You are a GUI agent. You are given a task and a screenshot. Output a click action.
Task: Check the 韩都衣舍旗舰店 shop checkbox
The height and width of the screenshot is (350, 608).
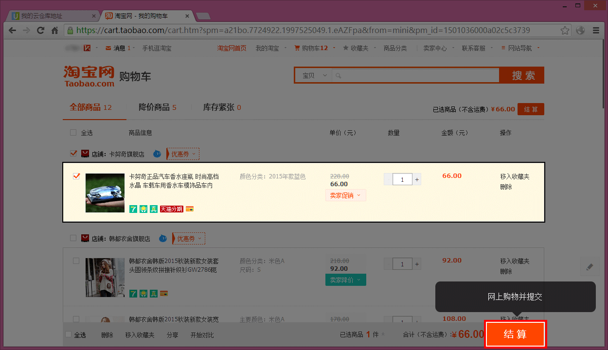pyautogui.click(x=73, y=238)
